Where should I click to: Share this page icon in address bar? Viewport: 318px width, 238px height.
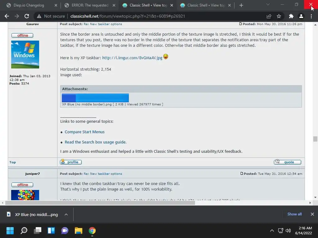point(269,16)
